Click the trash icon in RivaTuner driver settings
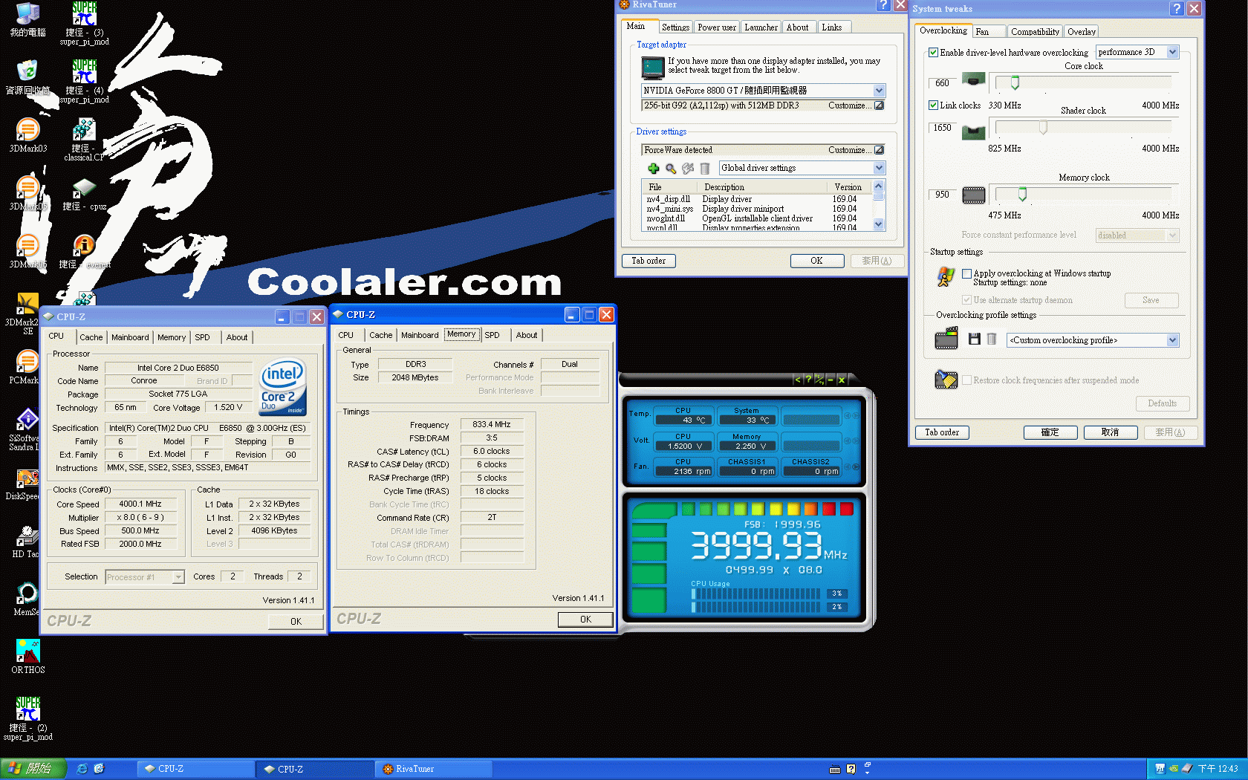The height and width of the screenshot is (780, 1248). 705,169
